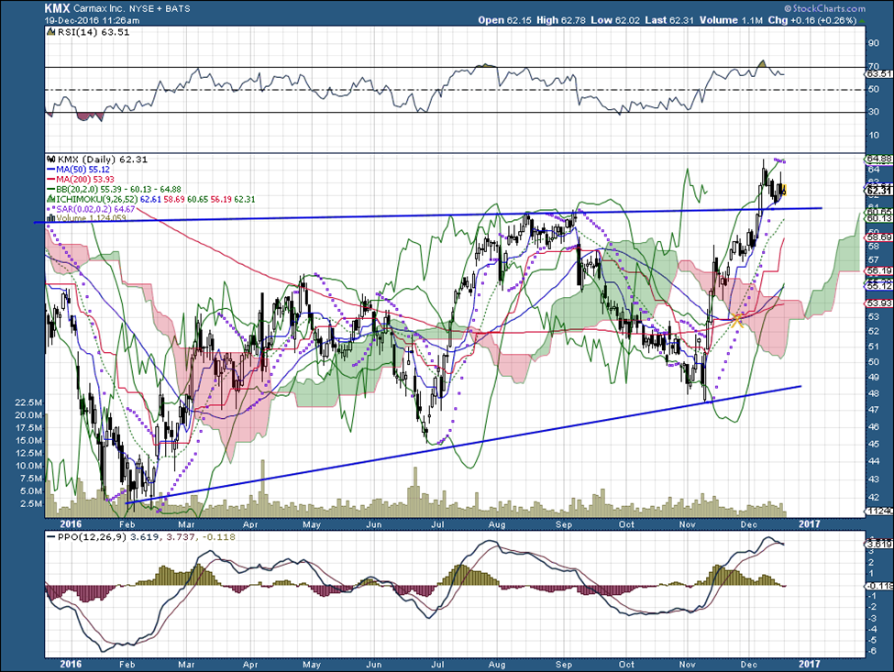Click the purple SAR dots legend icon
This screenshot has height=672, width=894.
pyautogui.click(x=51, y=209)
